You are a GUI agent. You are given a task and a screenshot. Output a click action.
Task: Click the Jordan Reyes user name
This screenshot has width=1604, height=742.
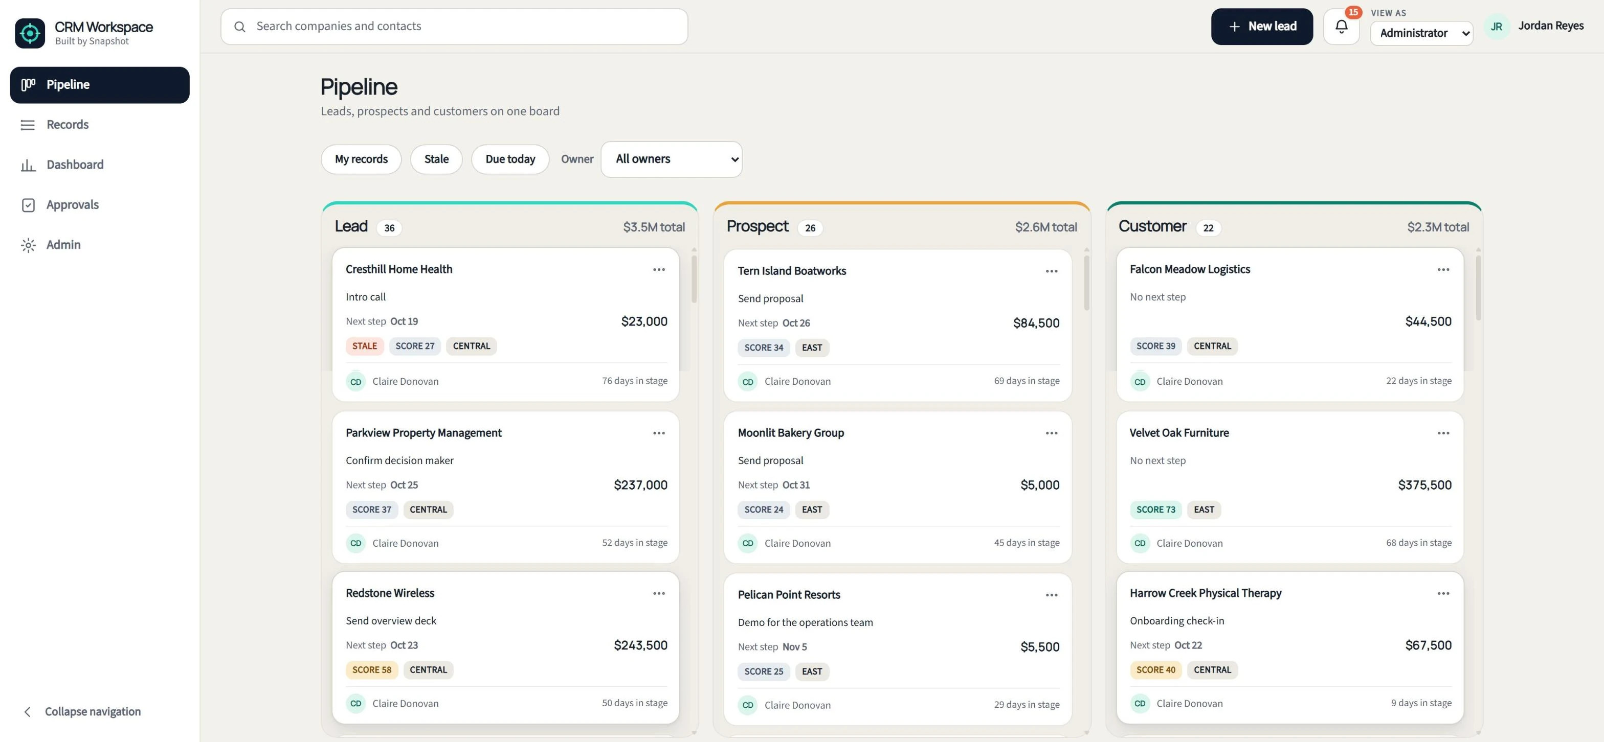point(1550,26)
